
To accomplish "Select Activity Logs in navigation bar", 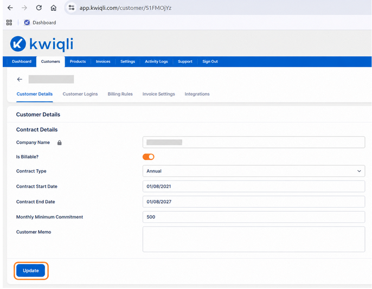I will point(156,61).
